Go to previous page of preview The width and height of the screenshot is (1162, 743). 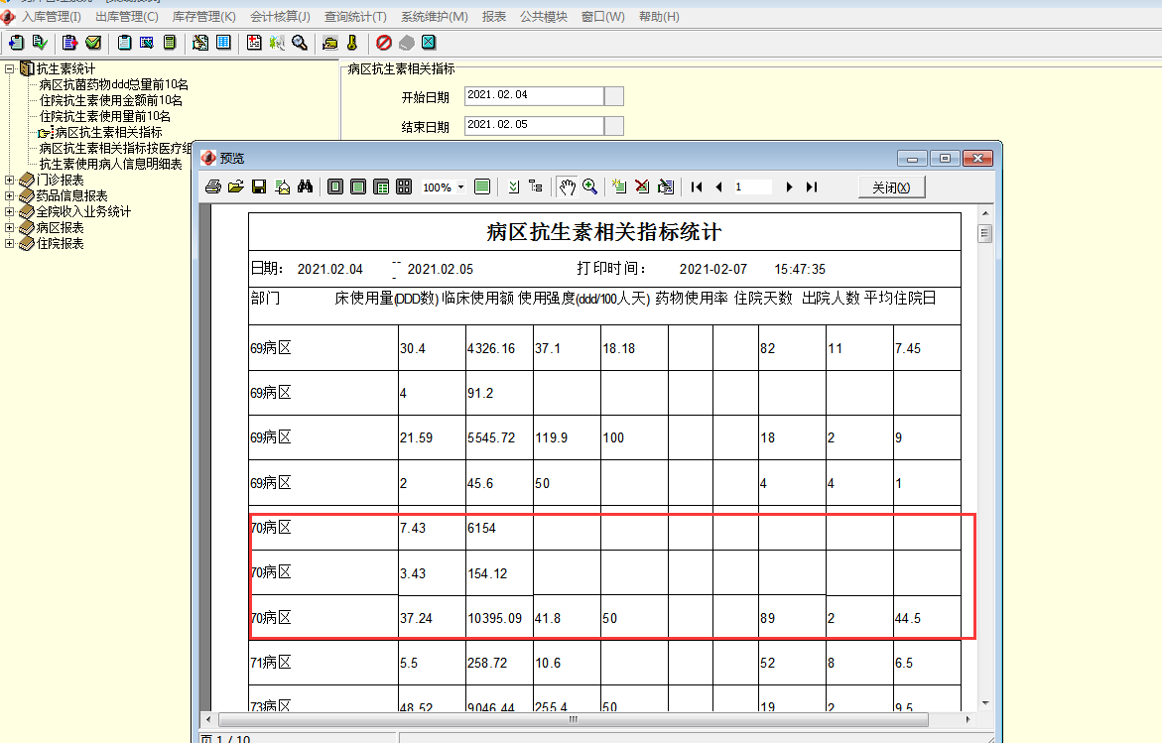coord(718,186)
